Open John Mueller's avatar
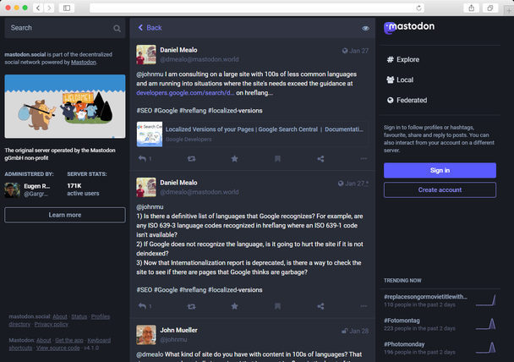This screenshot has width=514, height=362. [x=146, y=335]
